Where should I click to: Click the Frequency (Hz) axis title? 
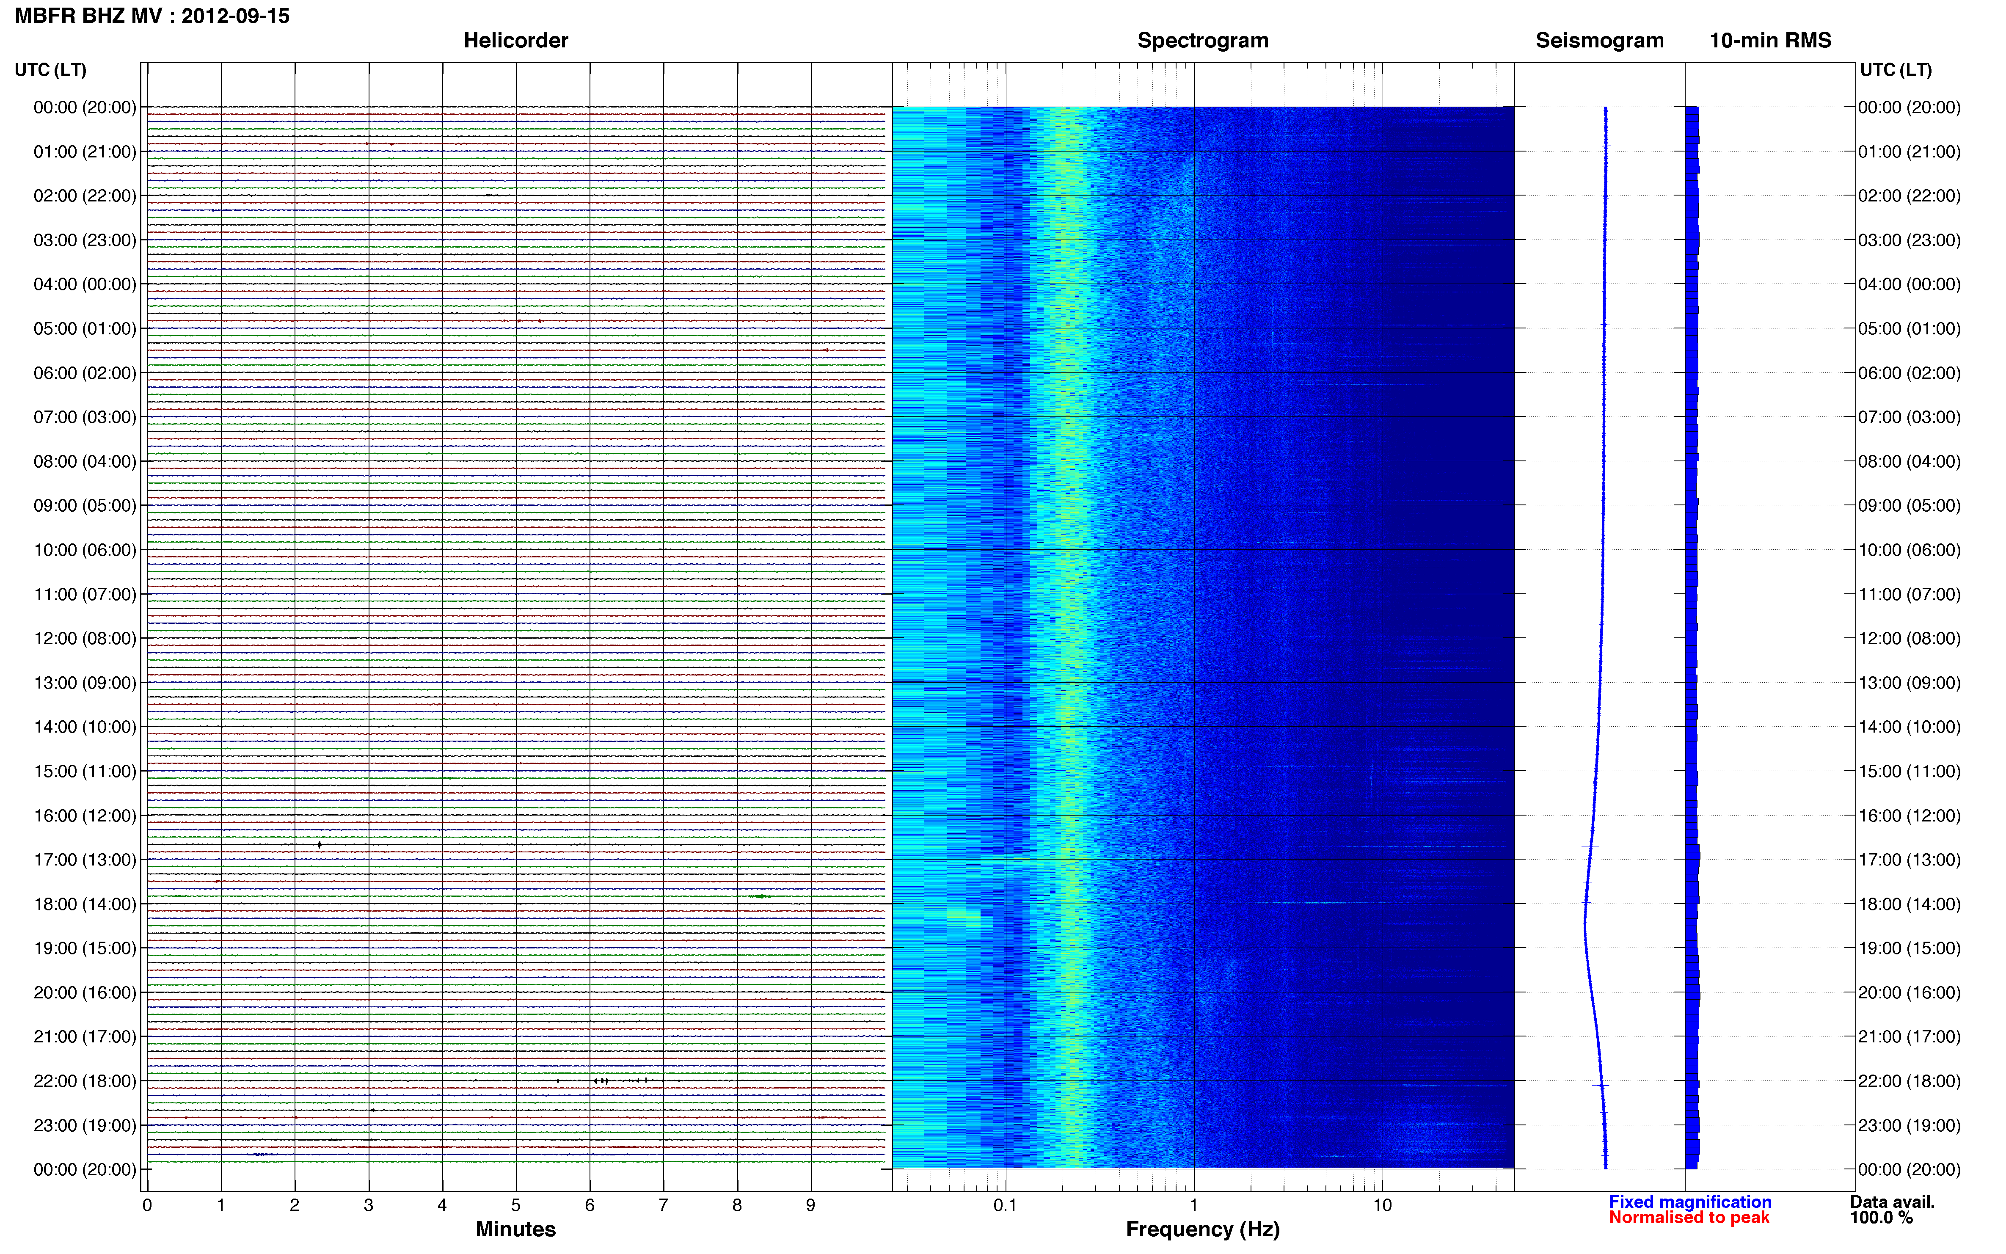click(1202, 1229)
